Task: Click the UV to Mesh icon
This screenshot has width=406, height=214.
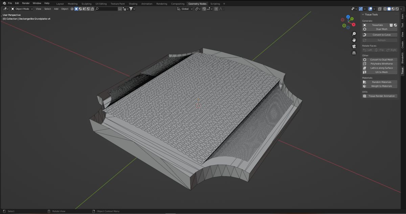Action: pyautogui.click(x=365, y=72)
